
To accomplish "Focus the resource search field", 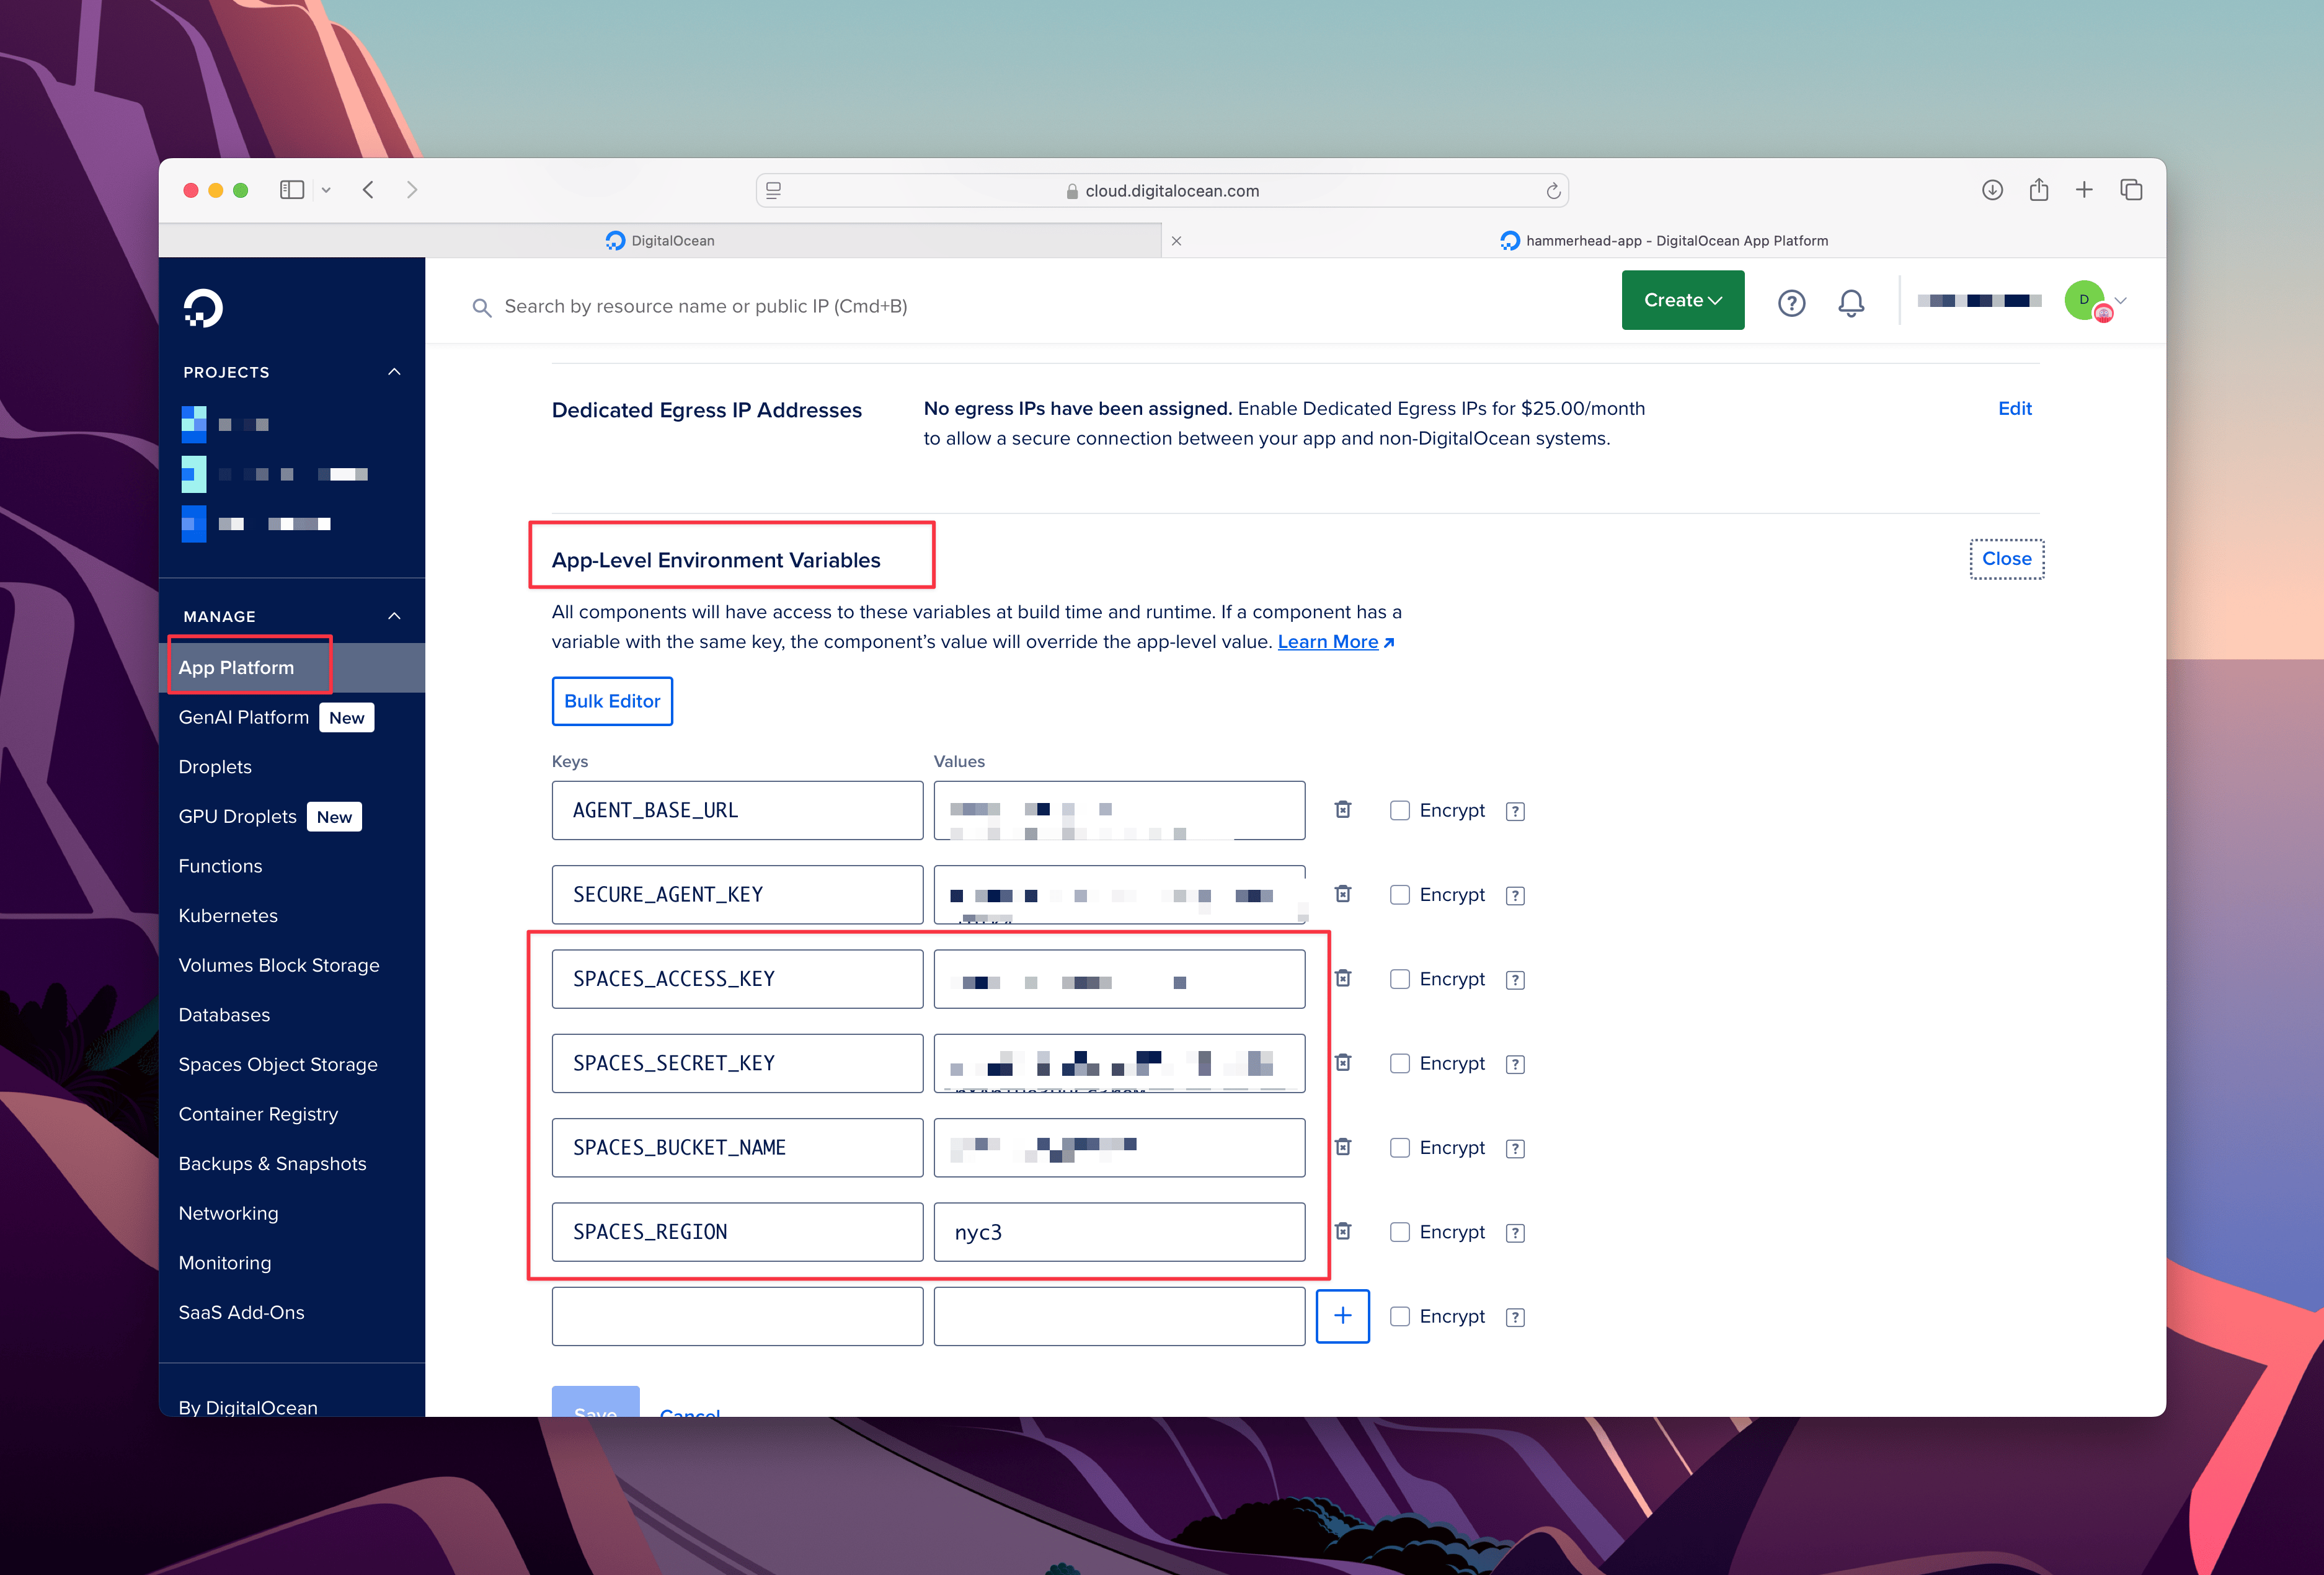I will click(705, 306).
